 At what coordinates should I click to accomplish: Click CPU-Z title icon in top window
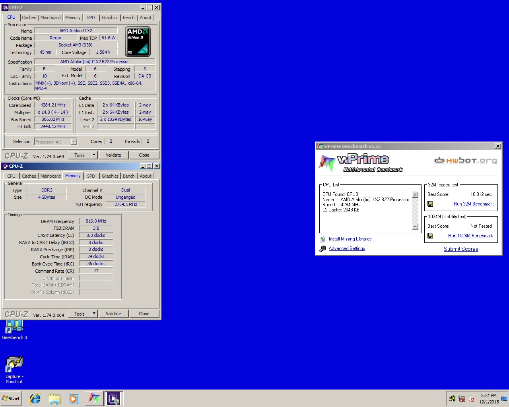click(5, 8)
